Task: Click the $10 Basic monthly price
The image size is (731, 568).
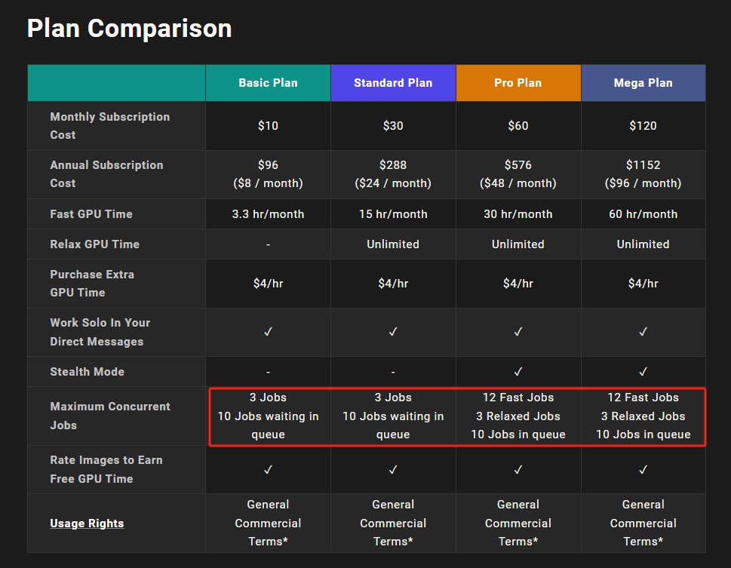Action: (x=268, y=126)
